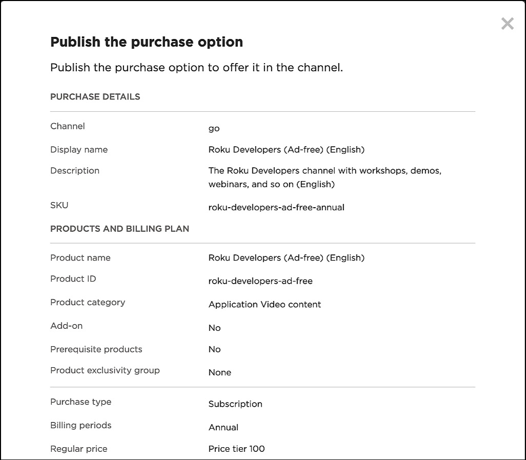Select the SKU value roku-developers-ad-free-annual
526x460 pixels.
pyautogui.click(x=276, y=208)
